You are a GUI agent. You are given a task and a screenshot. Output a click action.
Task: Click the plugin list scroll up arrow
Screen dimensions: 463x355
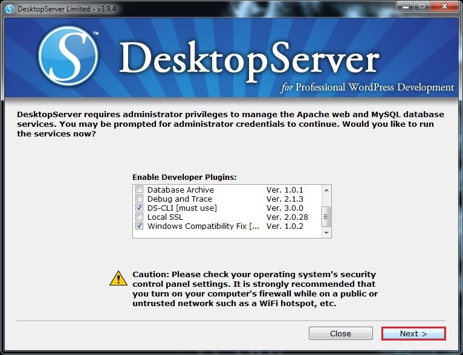(x=326, y=190)
